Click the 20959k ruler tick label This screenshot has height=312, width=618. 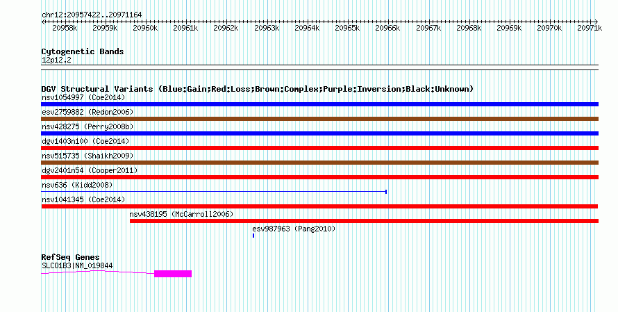coord(105,28)
